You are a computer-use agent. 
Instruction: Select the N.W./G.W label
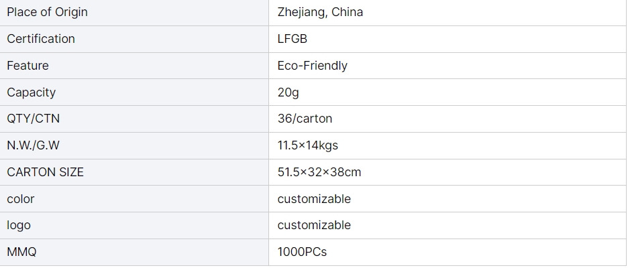(34, 145)
